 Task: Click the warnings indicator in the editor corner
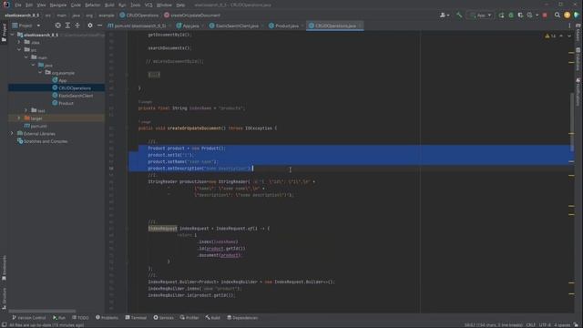550,36
